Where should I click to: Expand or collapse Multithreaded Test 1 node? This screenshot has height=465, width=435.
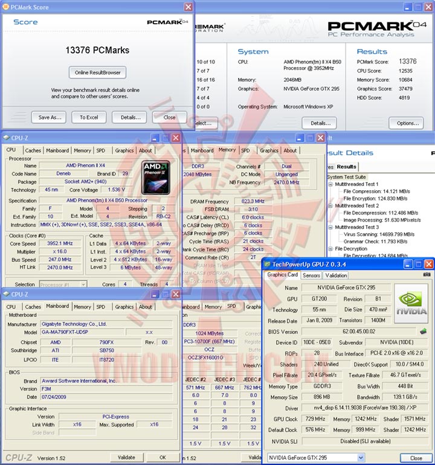(x=330, y=184)
